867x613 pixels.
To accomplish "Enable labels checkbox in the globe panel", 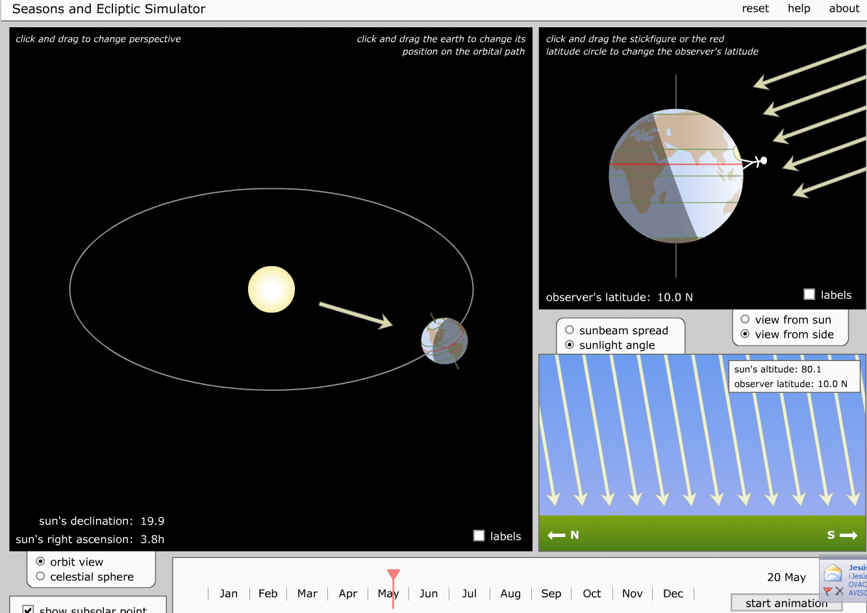I will [809, 295].
